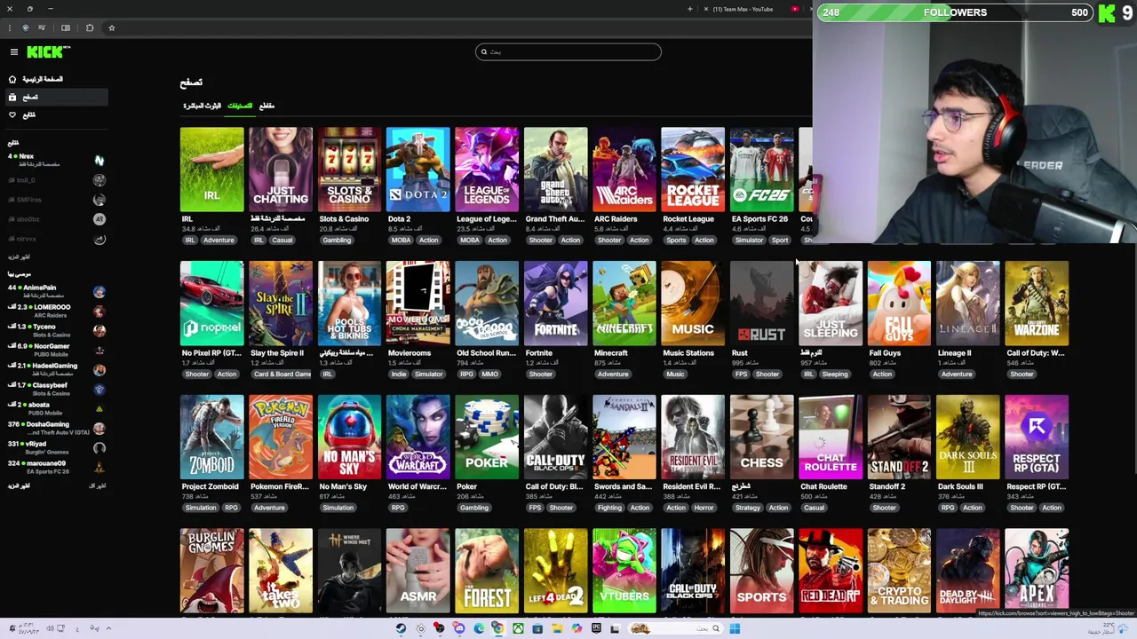Open the Minecraft category
Image resolution: width=1137 pixels, height=639 pixels.
624,304
